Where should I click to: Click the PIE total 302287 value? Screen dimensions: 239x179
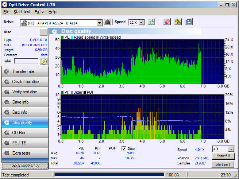[x=79, y=163]
